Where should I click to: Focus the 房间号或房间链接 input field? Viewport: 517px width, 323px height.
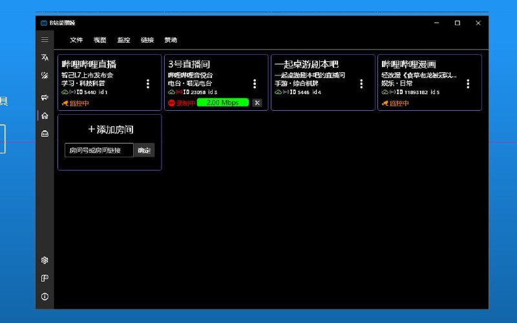100,150
